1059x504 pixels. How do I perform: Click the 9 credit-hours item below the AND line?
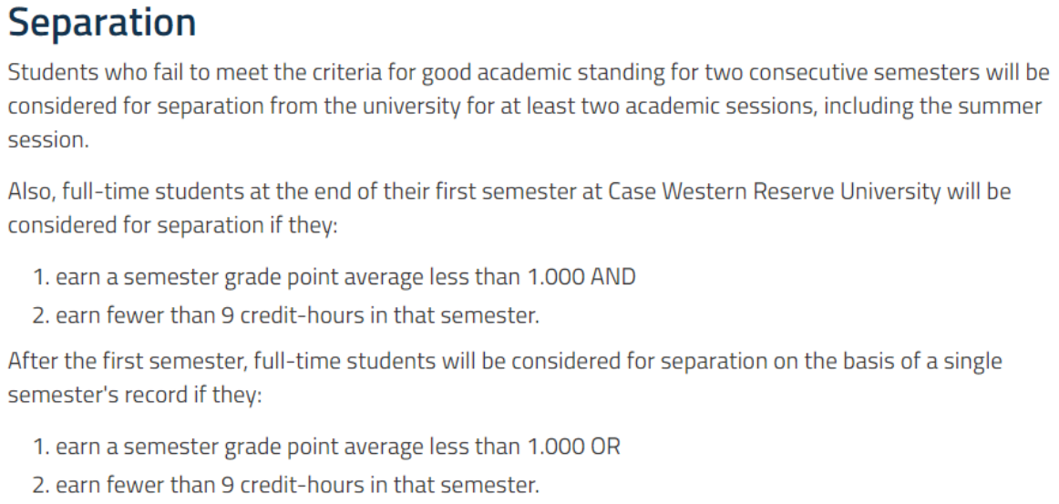[297, 316]
